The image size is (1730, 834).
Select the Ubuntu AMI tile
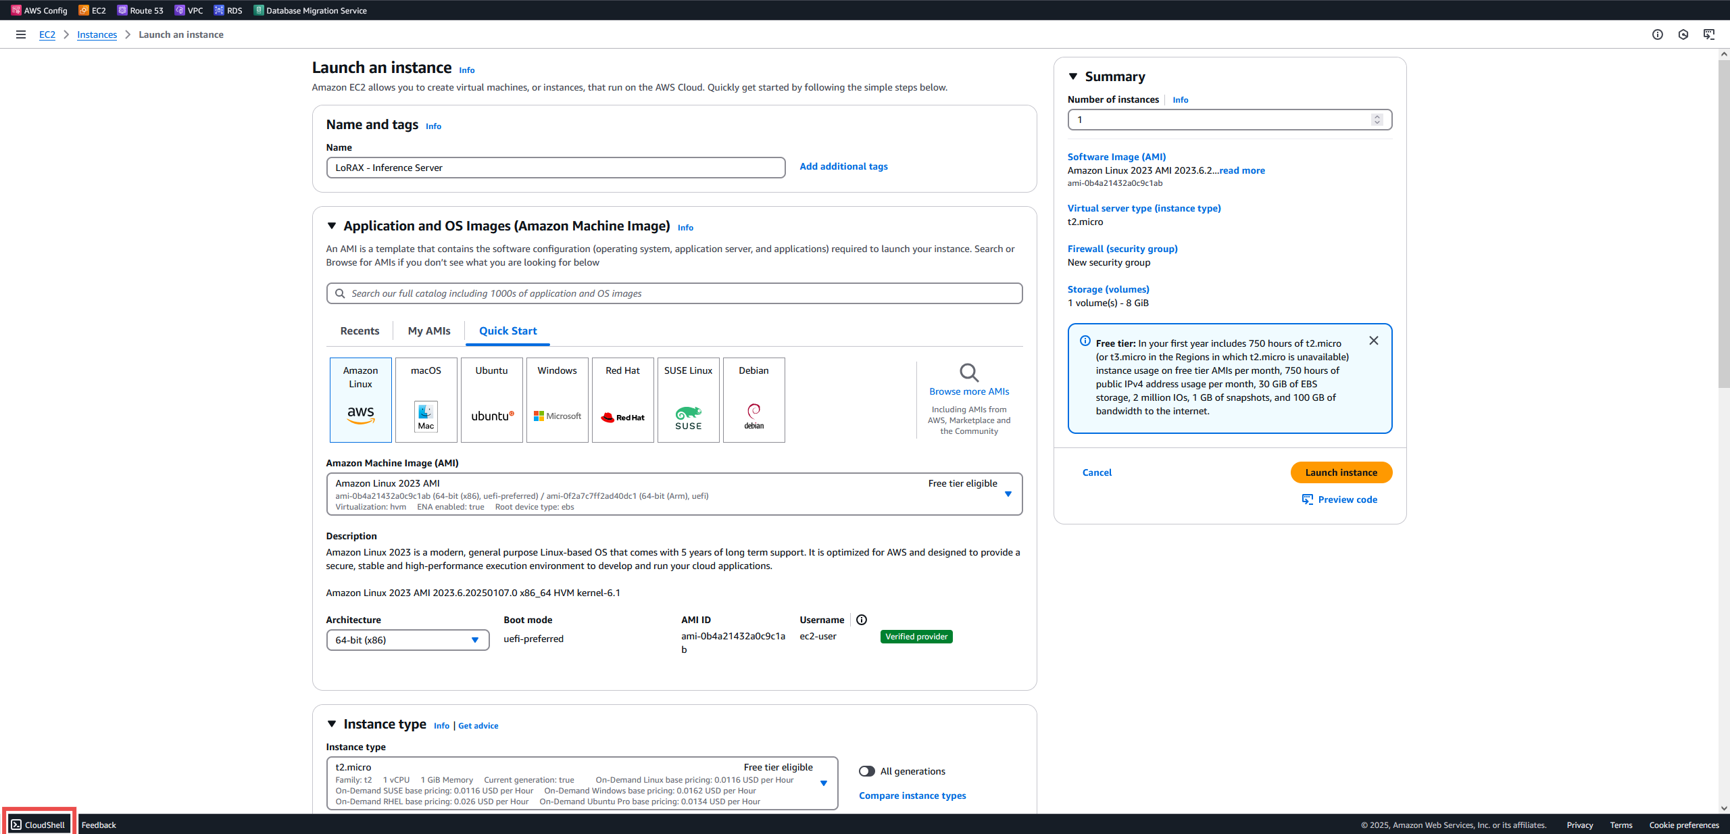click(x=491, y=399)
